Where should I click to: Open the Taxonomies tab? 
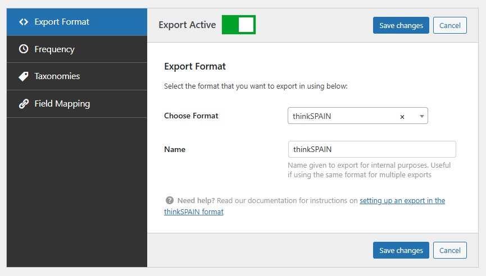[57, 76]
